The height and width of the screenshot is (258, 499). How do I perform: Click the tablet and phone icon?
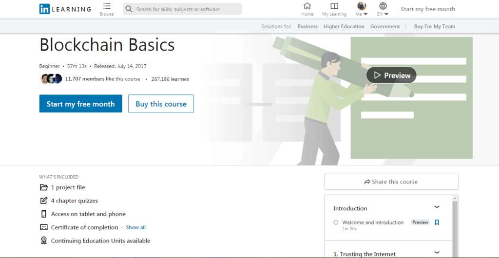(x=43, y=214)
